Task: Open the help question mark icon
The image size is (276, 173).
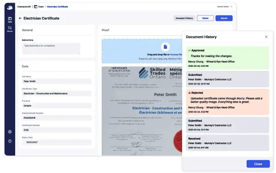Action: pos(10,141)
